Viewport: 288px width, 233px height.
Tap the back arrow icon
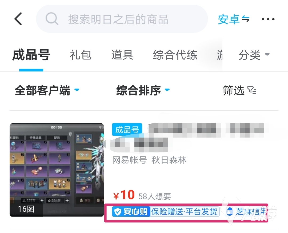coord(18,19)
